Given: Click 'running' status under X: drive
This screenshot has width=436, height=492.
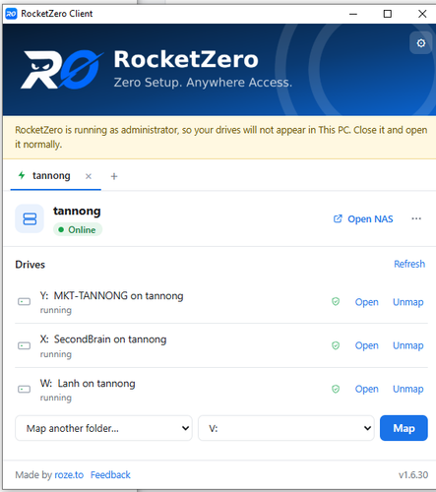Looking at the screenshot, I should click(55, 354).
